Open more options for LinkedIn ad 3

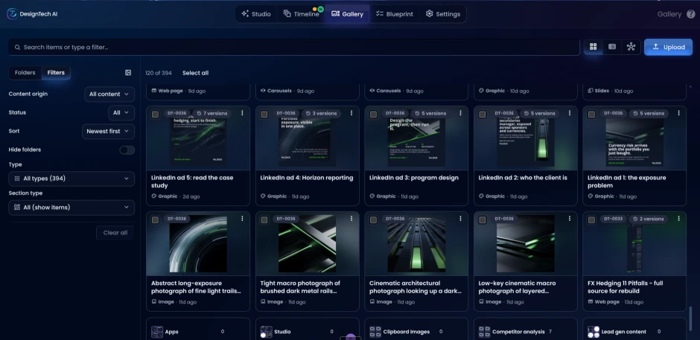(x=460, y=113)
